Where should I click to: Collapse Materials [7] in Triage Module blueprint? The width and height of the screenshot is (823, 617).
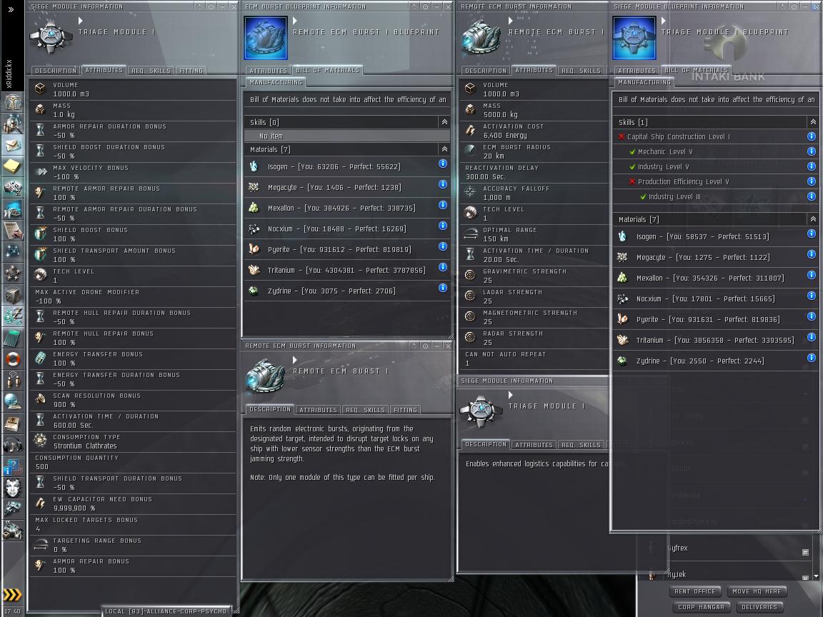[813, 219]
